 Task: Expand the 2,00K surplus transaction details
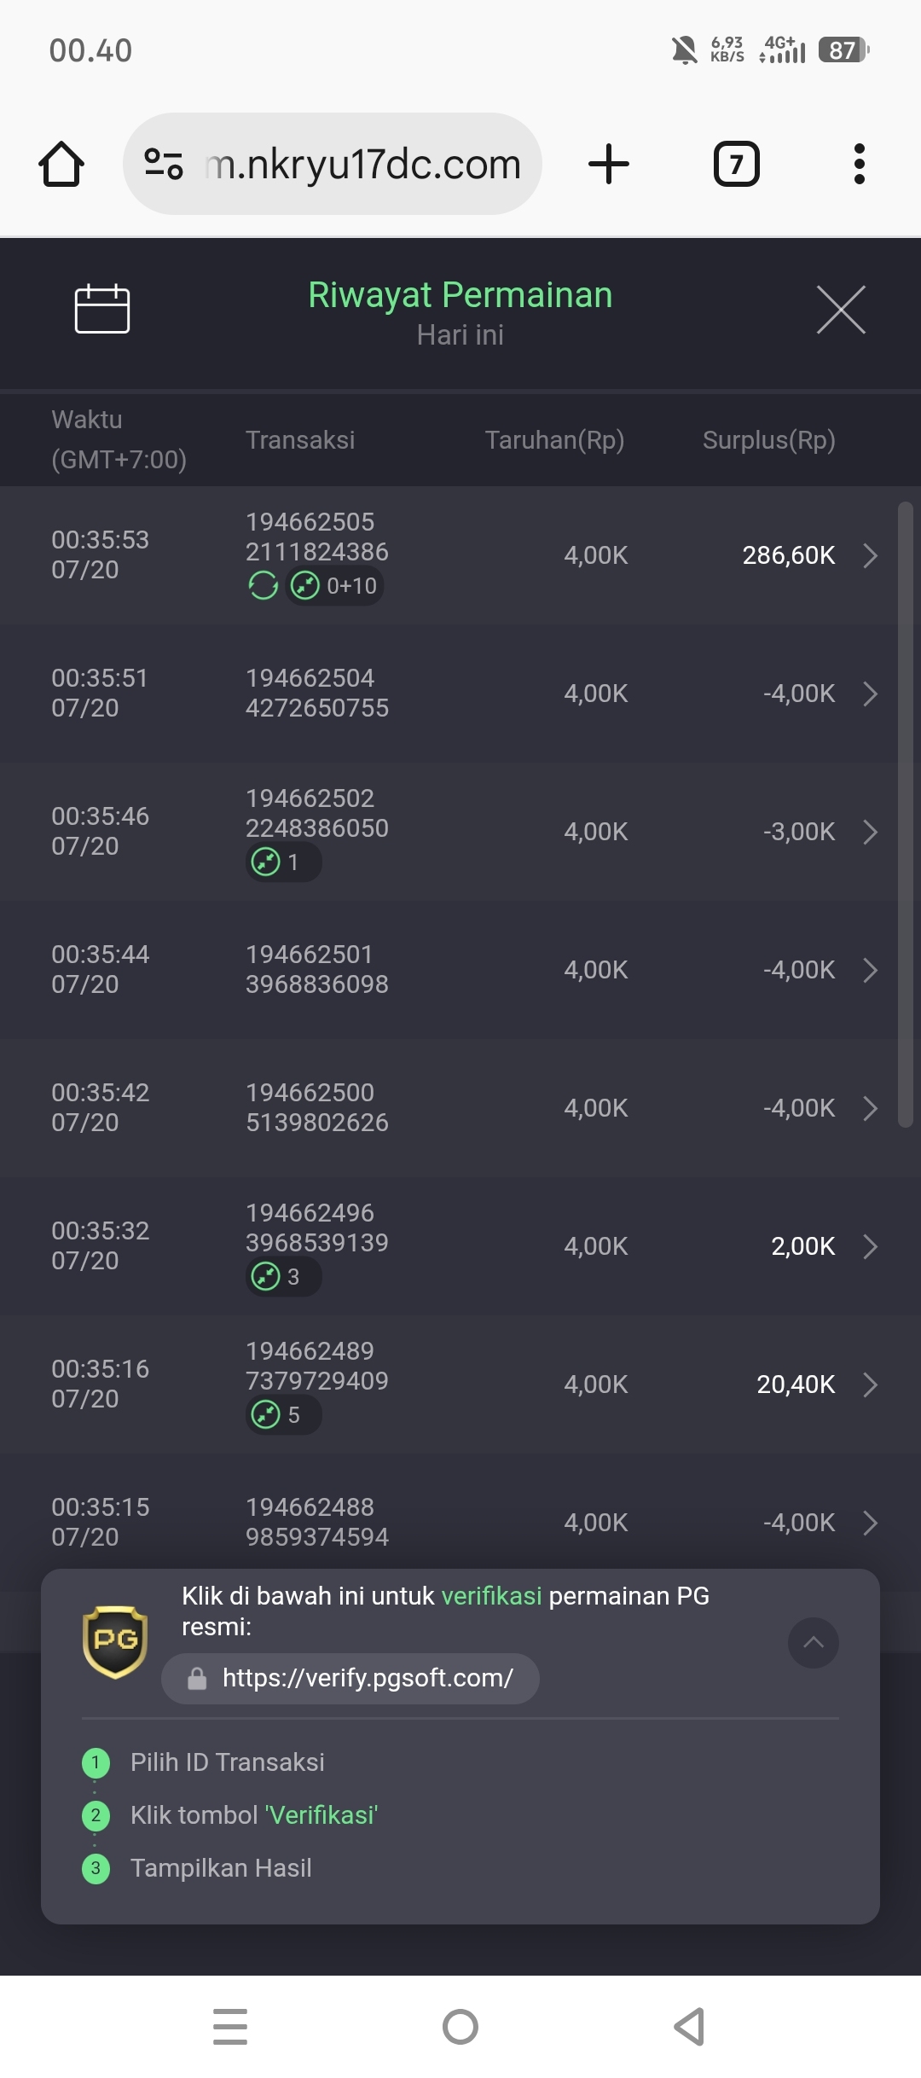tap(870, 1246)
